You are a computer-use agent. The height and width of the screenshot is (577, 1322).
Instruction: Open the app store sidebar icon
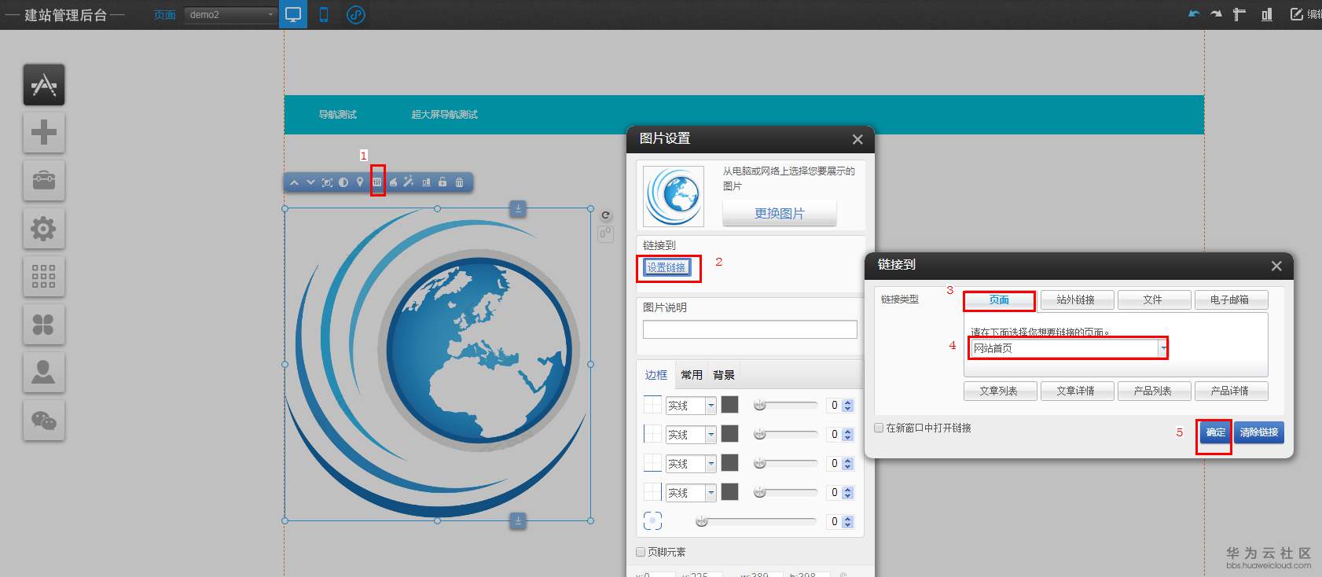tap(44, 84)
